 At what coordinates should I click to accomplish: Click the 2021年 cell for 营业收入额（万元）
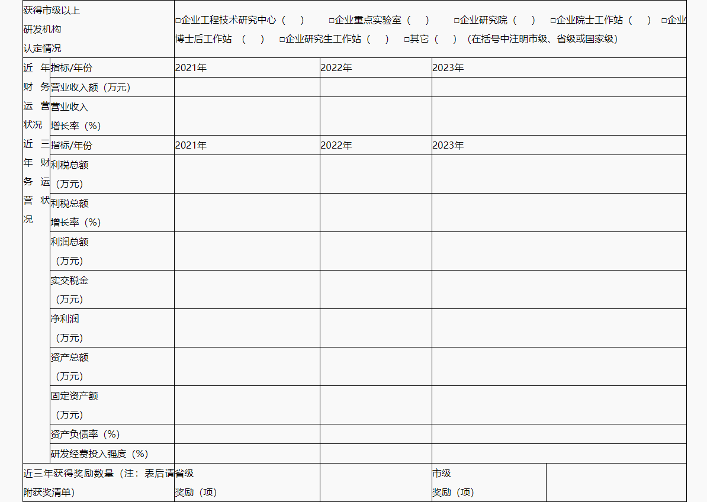(247, 87)
